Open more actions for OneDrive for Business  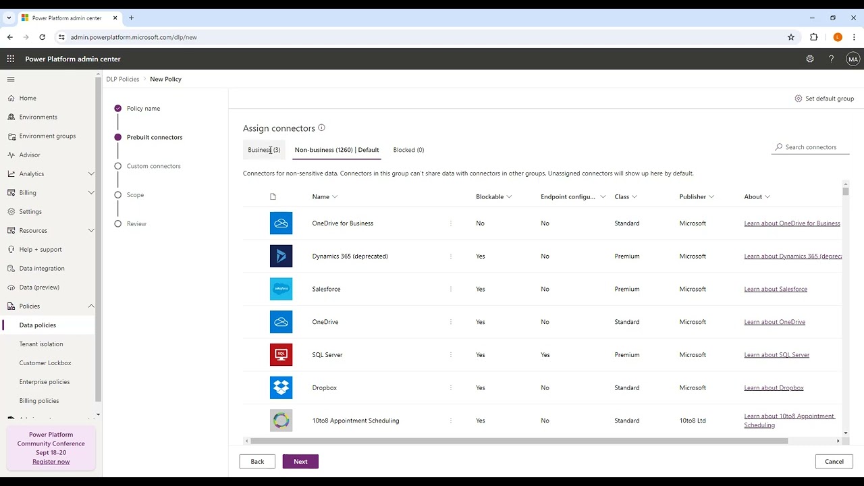(x=451, y=223)
